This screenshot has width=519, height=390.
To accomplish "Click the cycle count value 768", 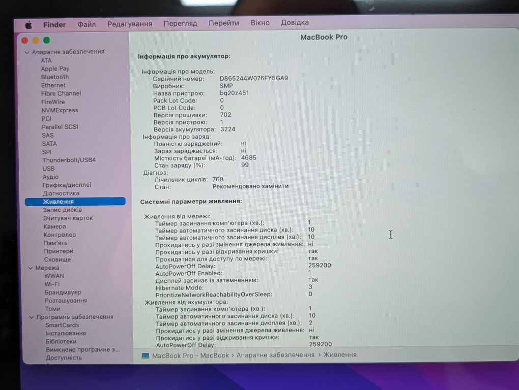I will pyautogui.click(x=218, y=180).
